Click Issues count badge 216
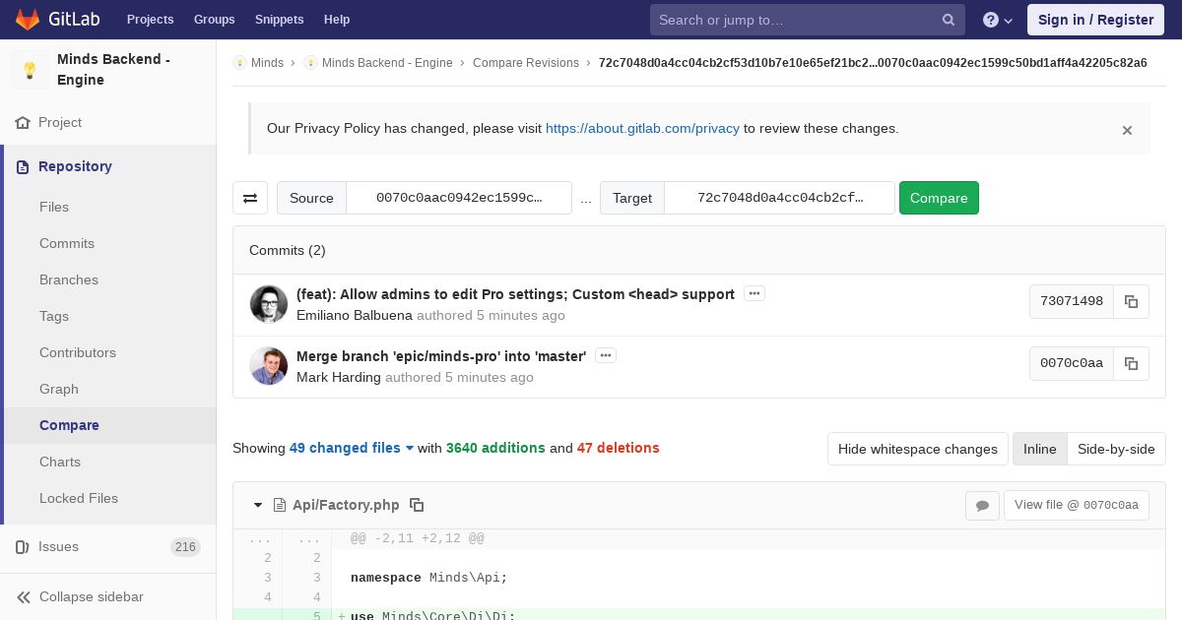The image size is (1182, 620). tap(185, 547)
